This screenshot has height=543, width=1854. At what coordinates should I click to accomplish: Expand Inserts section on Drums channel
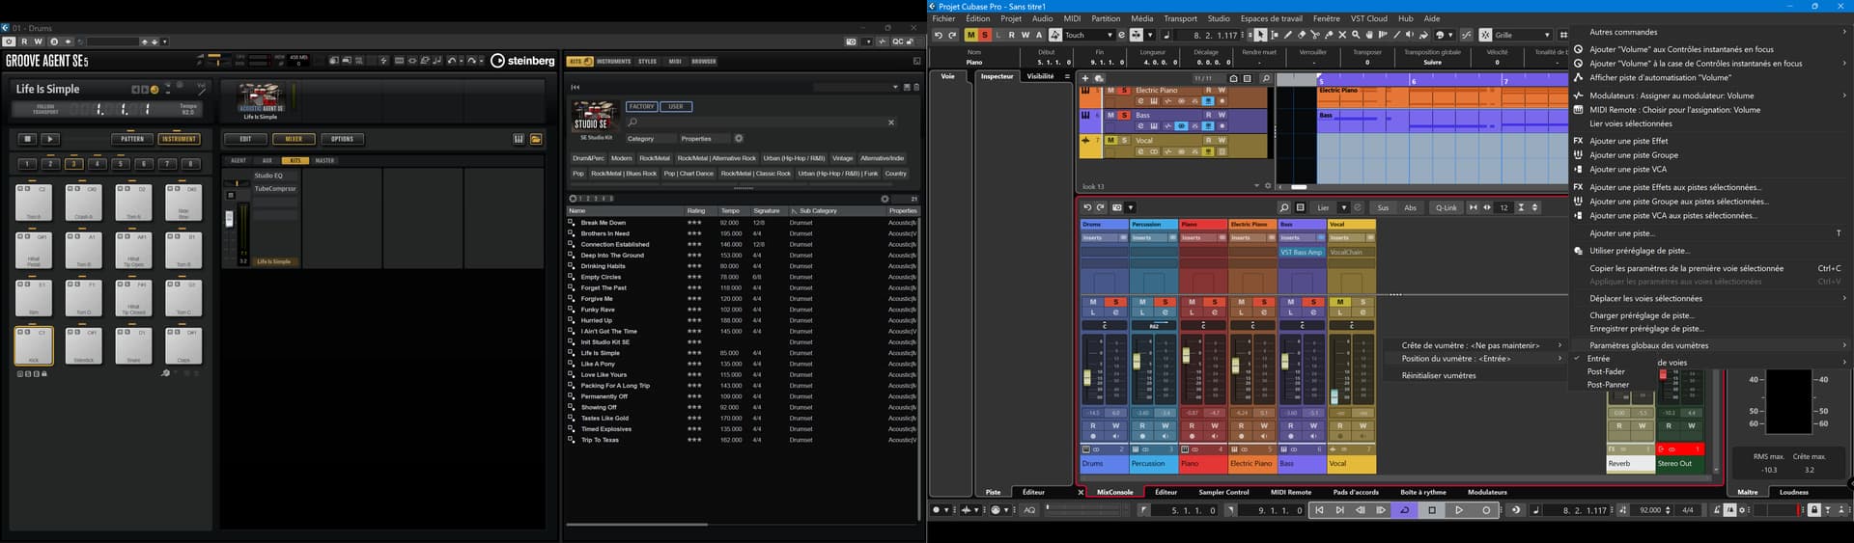click(x=1105, y=238)
